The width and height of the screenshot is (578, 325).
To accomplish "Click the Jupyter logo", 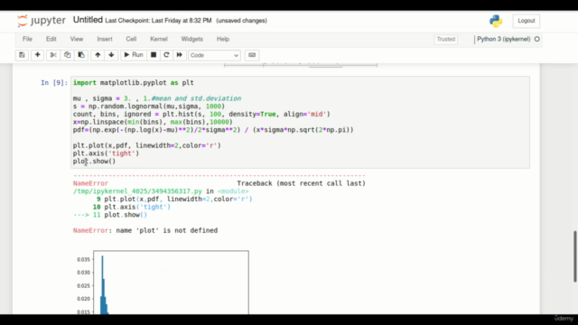I will [41, 21].
